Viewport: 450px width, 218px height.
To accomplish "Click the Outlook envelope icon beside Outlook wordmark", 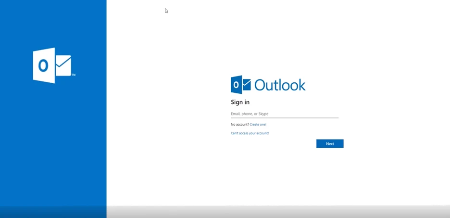I will [x=241, y=85].
